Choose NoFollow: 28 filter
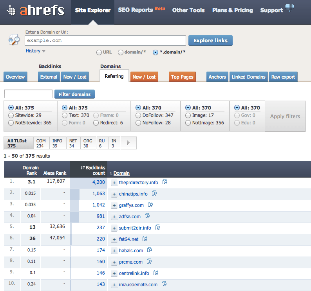The height and width of the screenshot is (291, 311). click(x=138, y=123)
